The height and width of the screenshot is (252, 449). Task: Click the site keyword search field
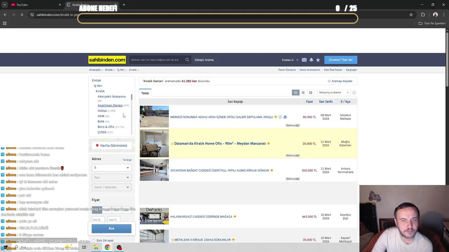point(157,60)
